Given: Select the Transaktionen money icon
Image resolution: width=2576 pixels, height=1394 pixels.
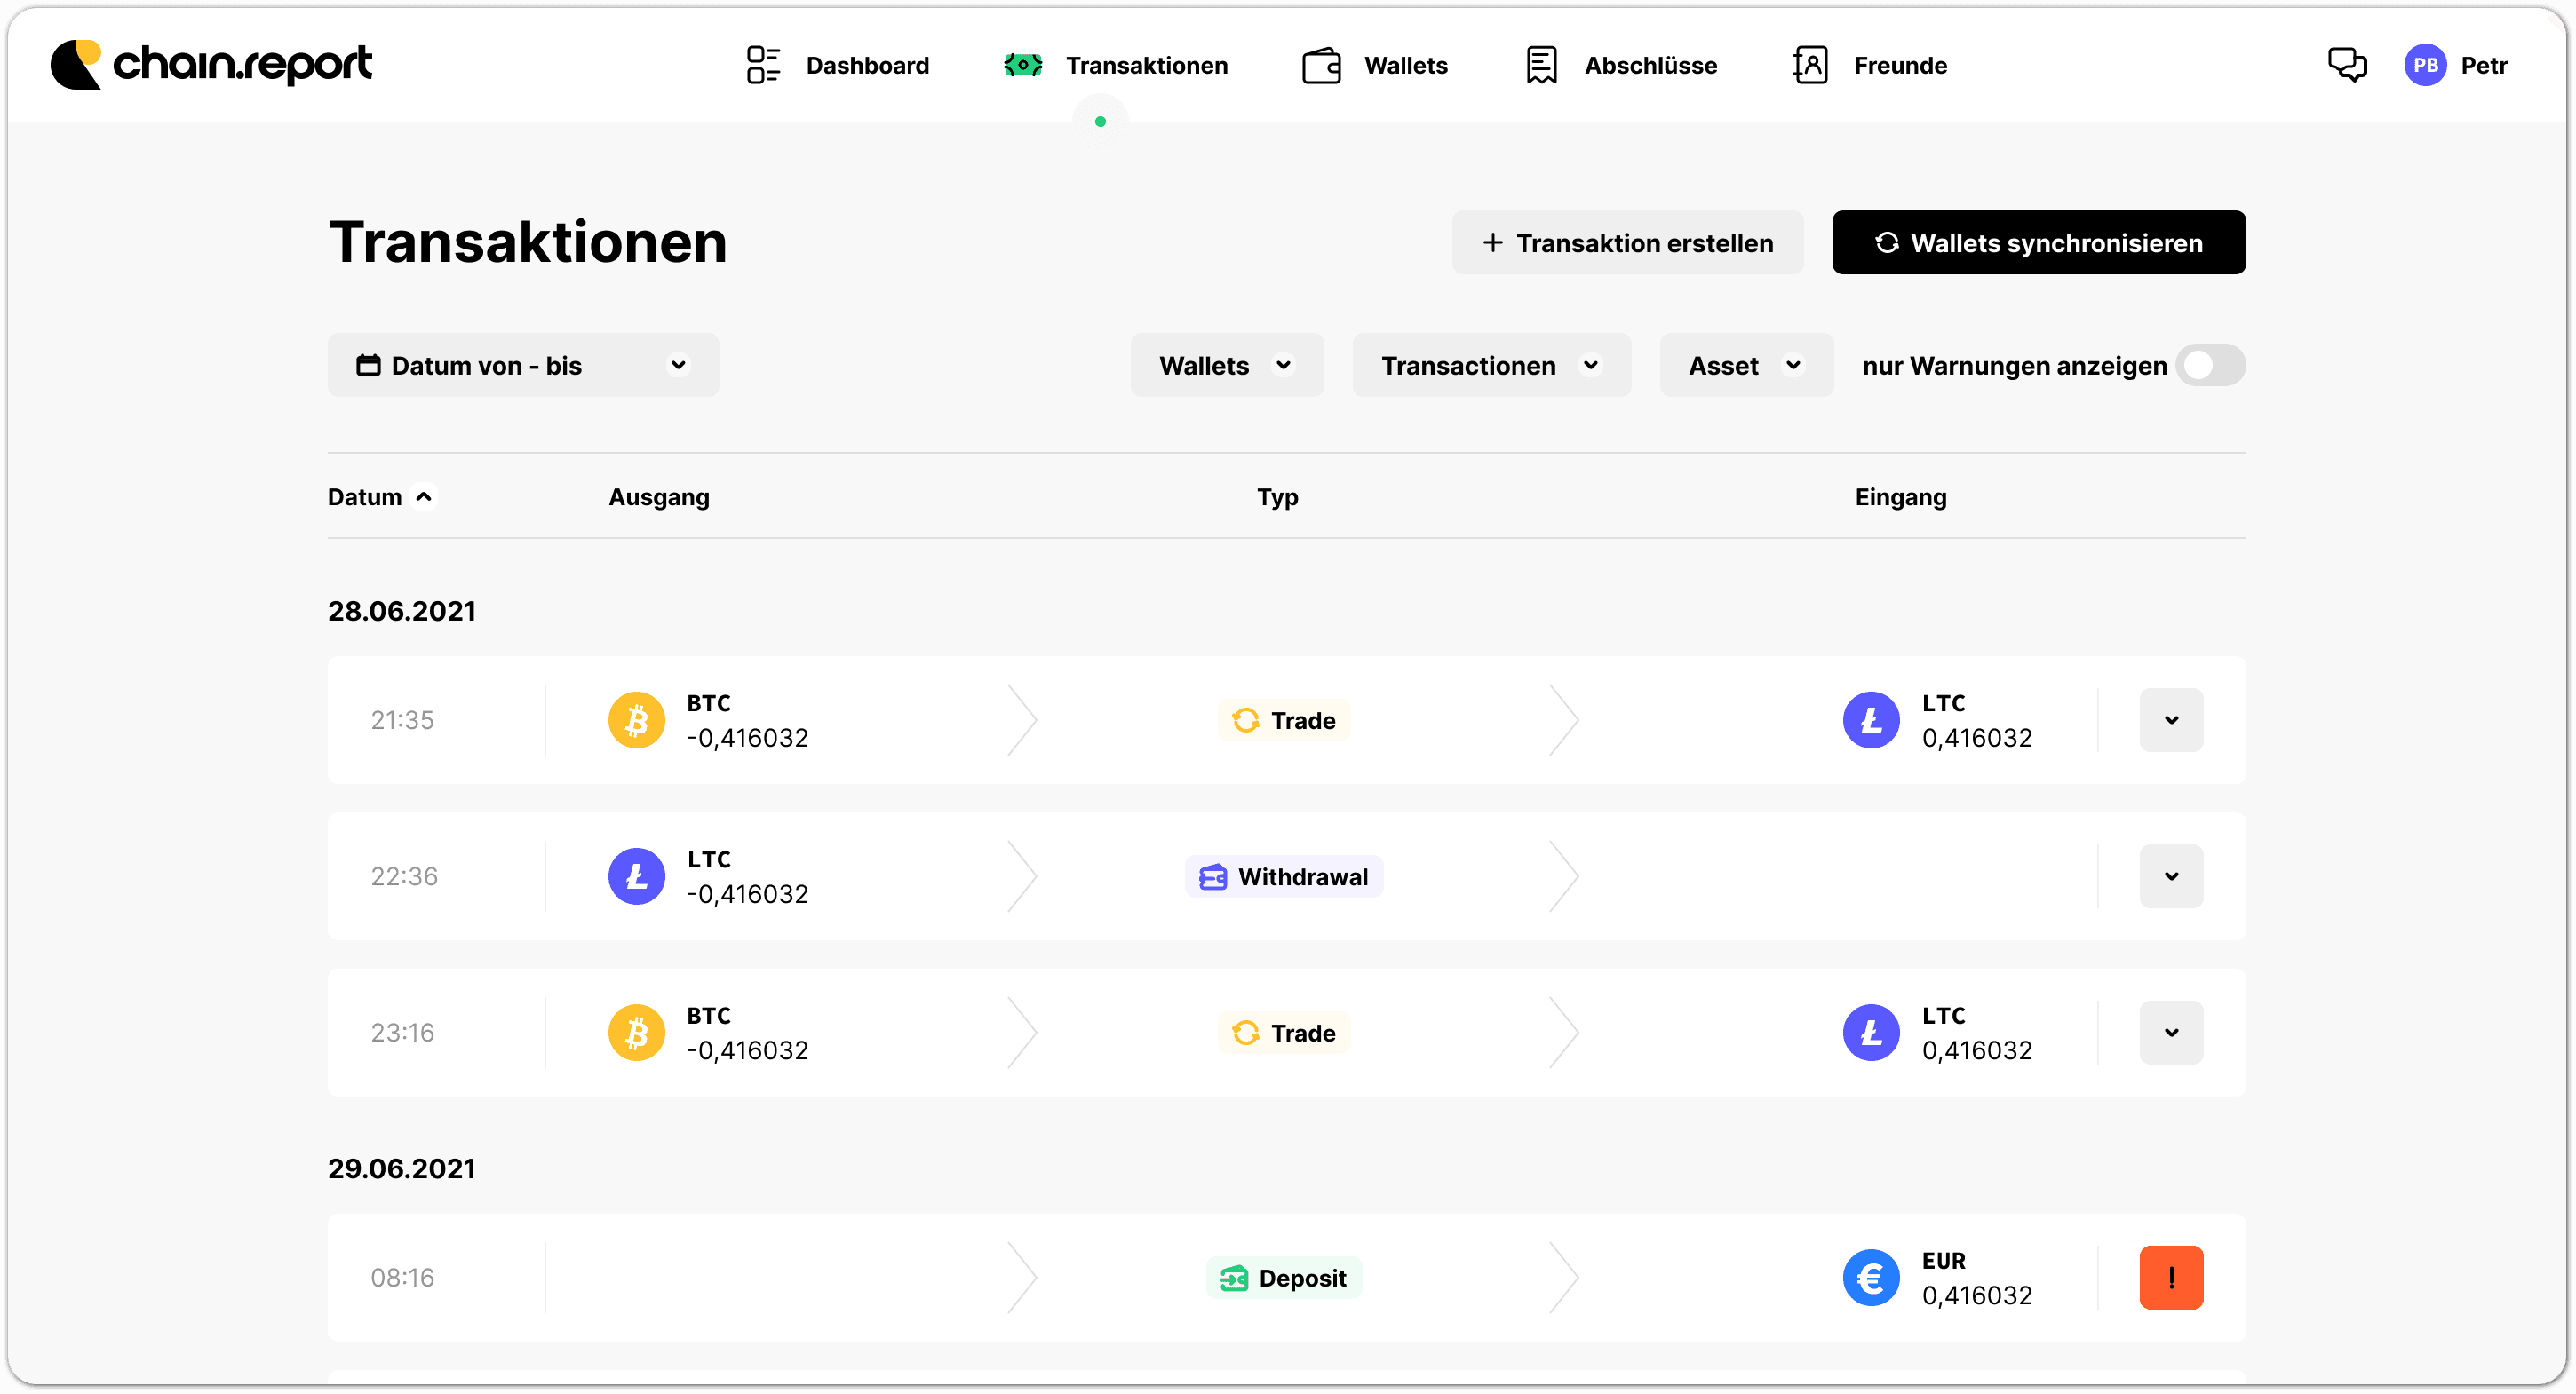Looking at the screenshot, I should (x=1022, y=64).
